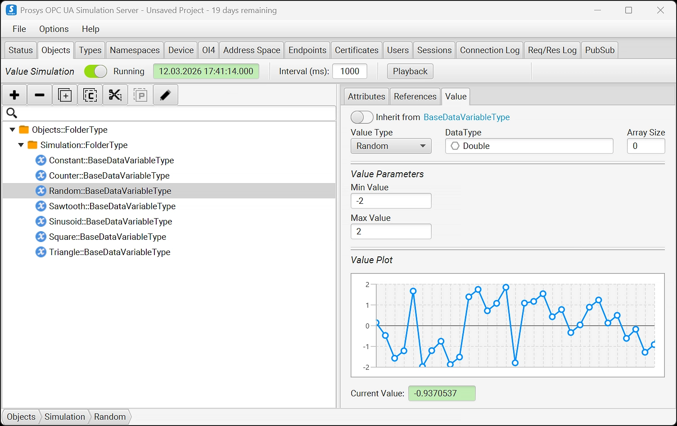
Task: Click the copy node toolbar icon
Action: coord(90,95)
